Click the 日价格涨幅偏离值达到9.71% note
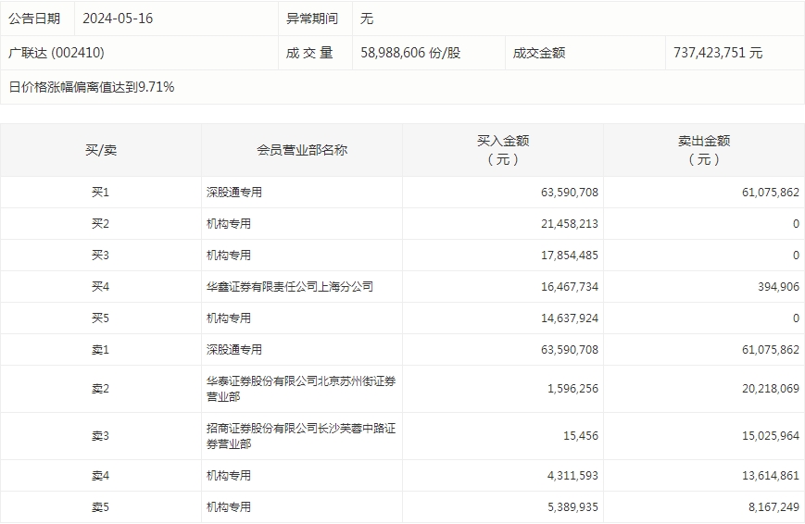Screen dimensions: 805x524 [92, 87]
